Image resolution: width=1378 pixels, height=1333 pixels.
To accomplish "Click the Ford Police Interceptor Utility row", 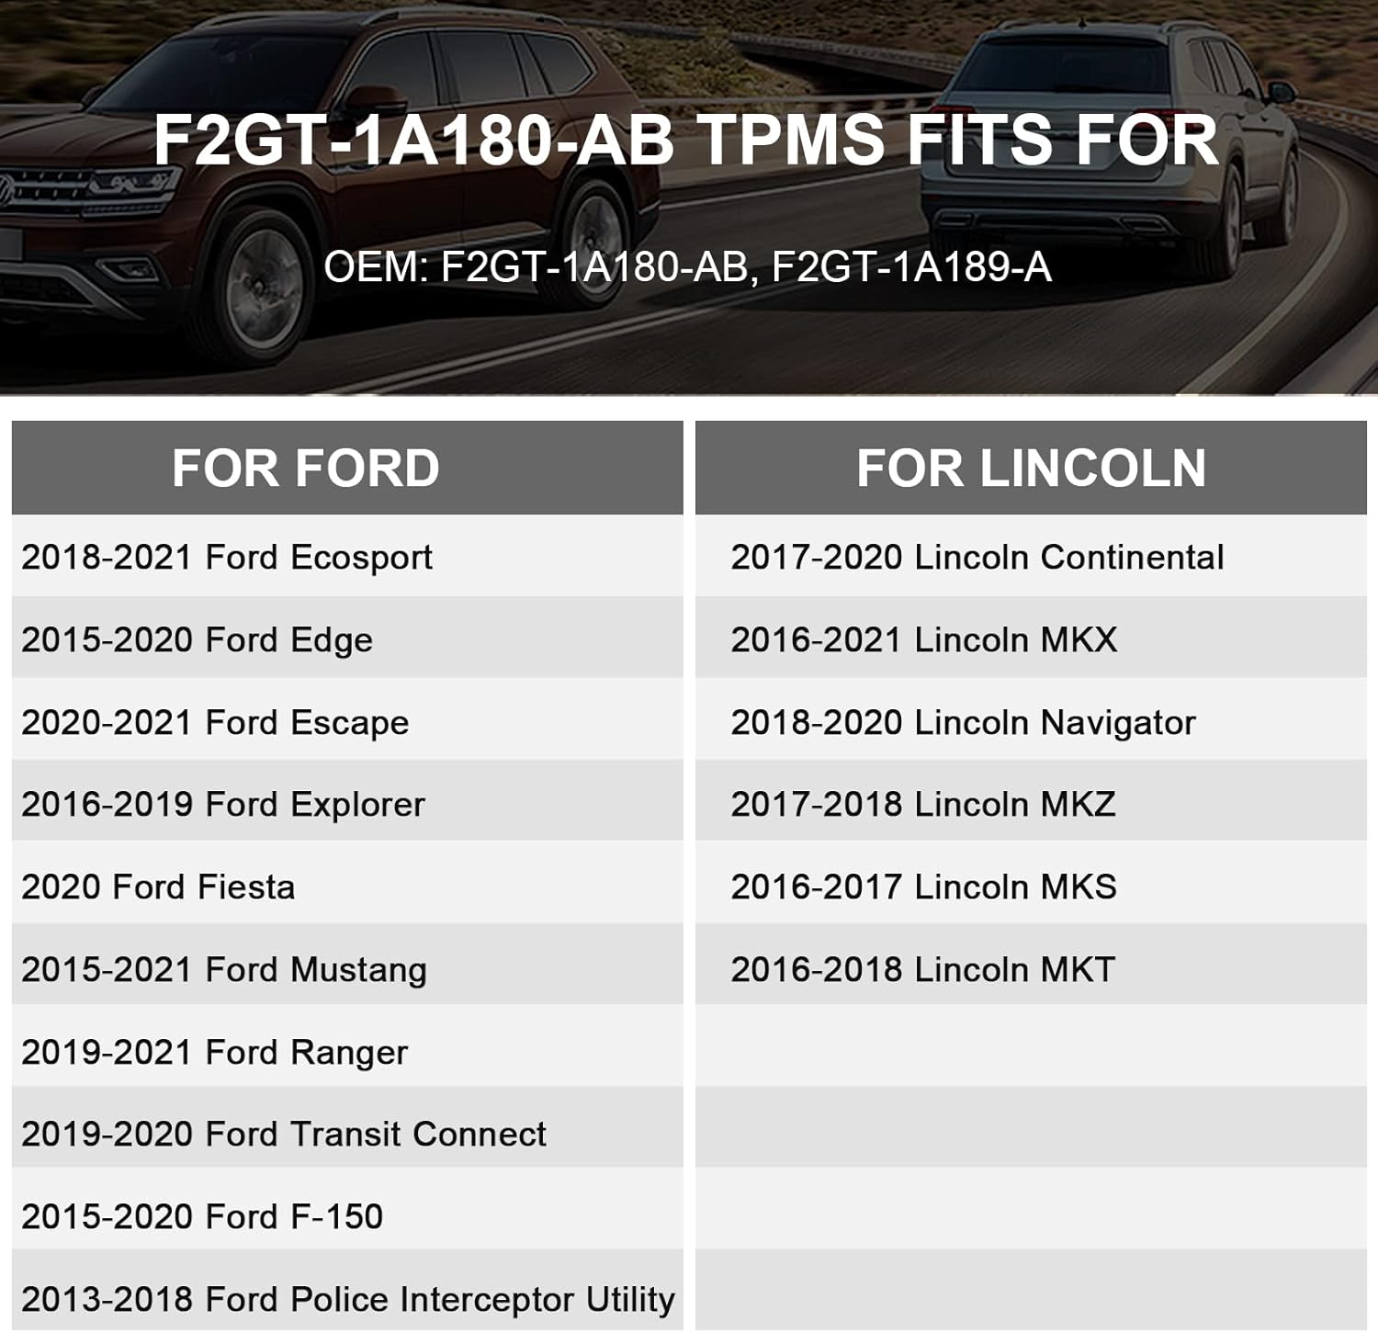I will pyautogui.click(x=347, y=1300).
